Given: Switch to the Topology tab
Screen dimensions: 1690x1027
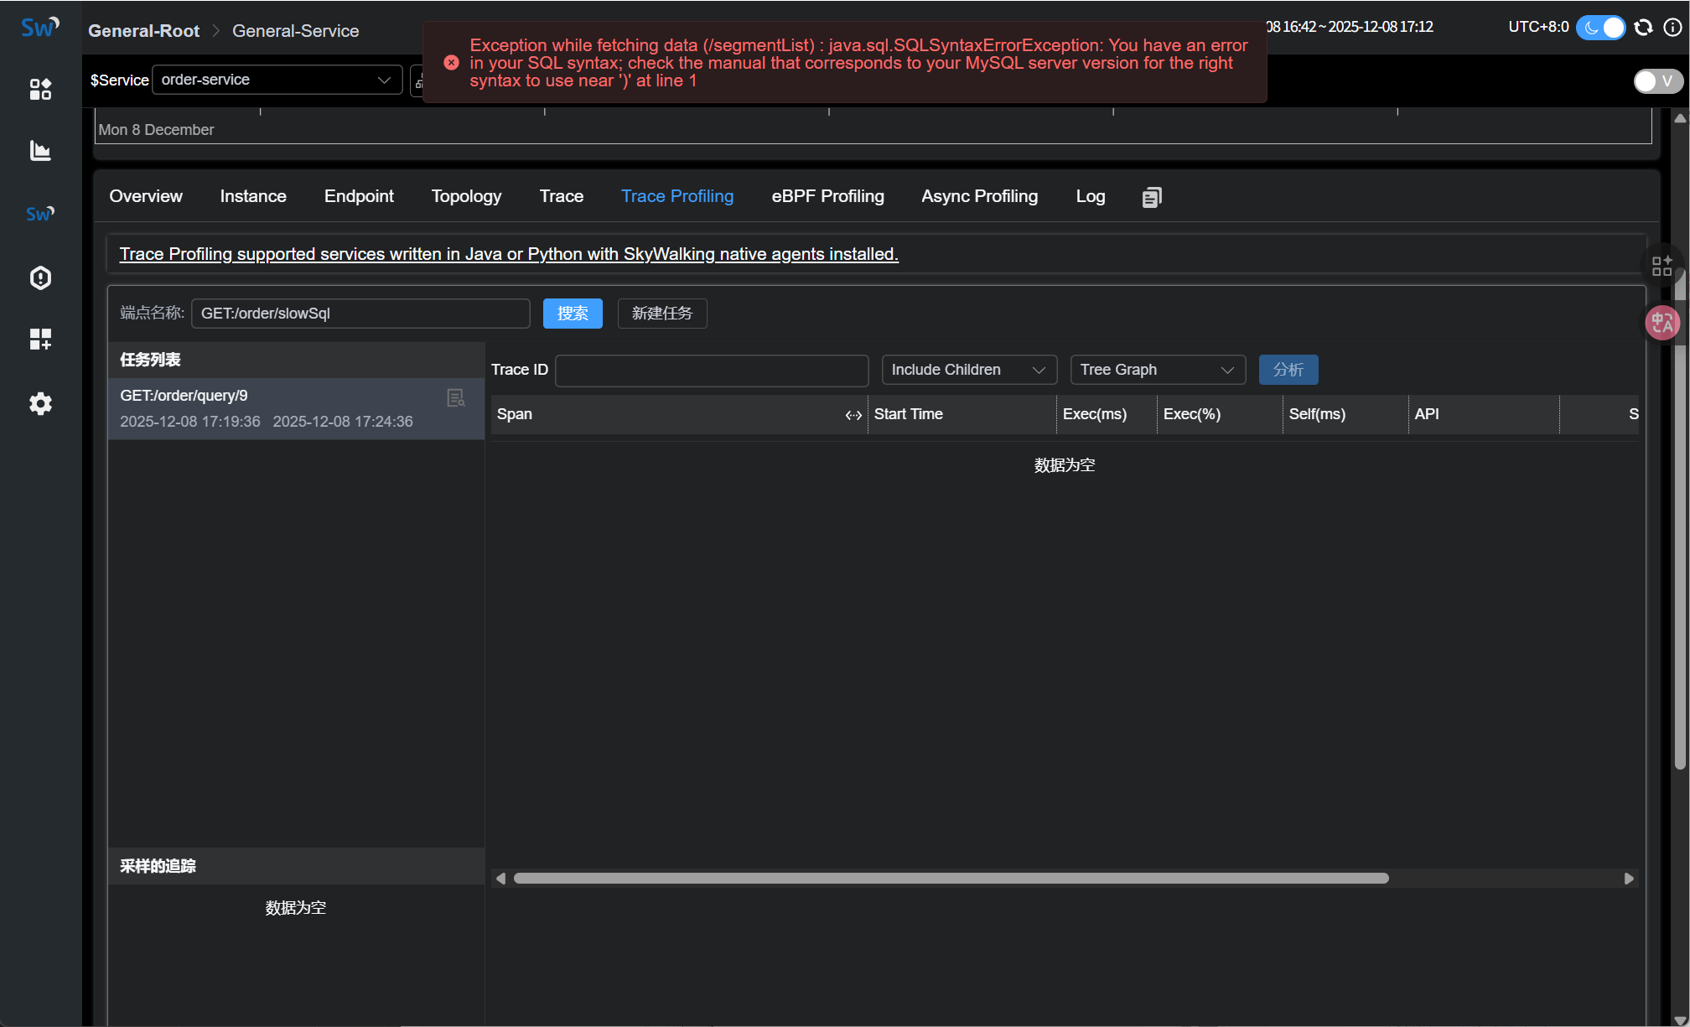Looking at the screenshot, I should pos(466,196).
